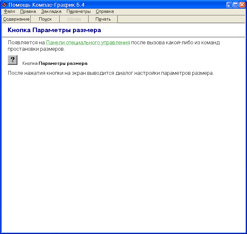Open the Параметры menu
Screen dimensions: 247x234
[78, 12]
